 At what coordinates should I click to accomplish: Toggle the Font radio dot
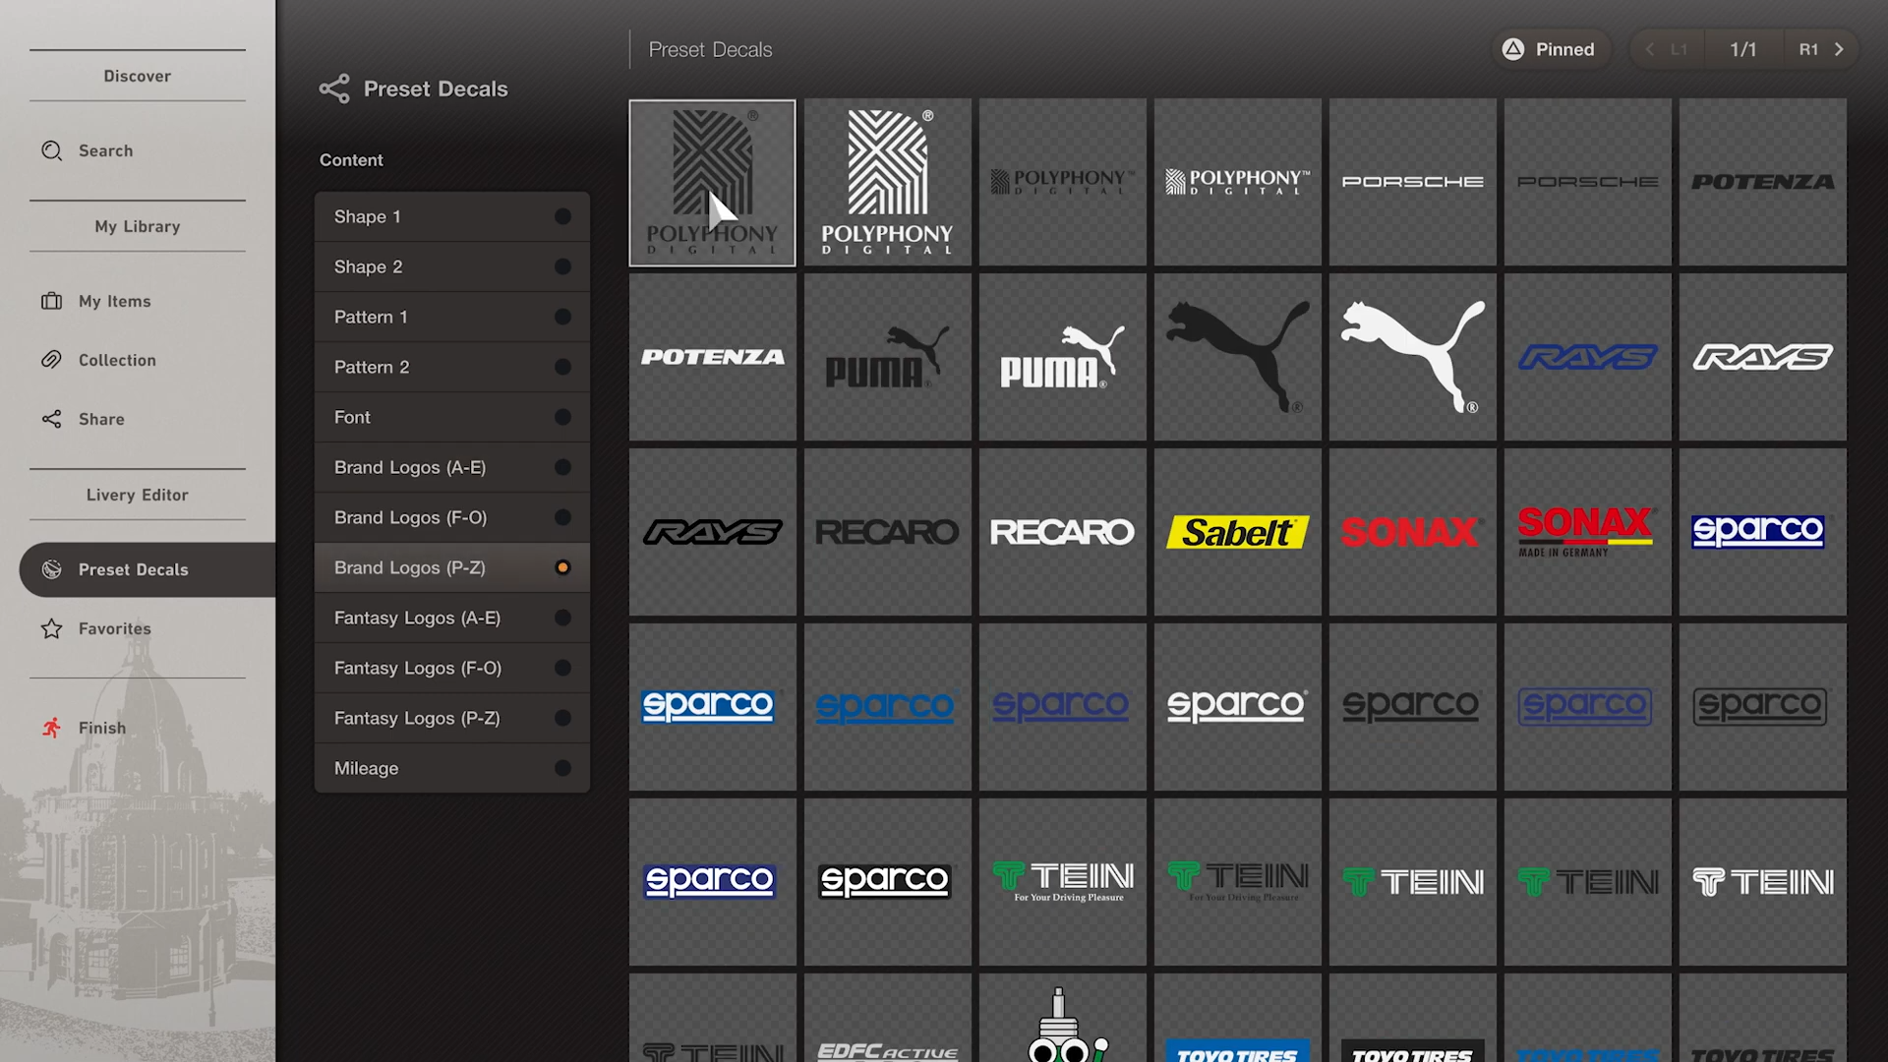562,417
